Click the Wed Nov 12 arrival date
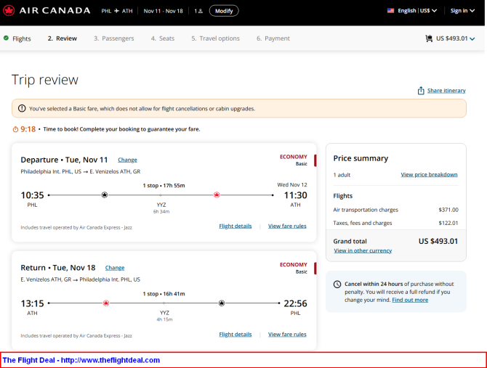This screenshot has width=487, height=368. (292, 185)
